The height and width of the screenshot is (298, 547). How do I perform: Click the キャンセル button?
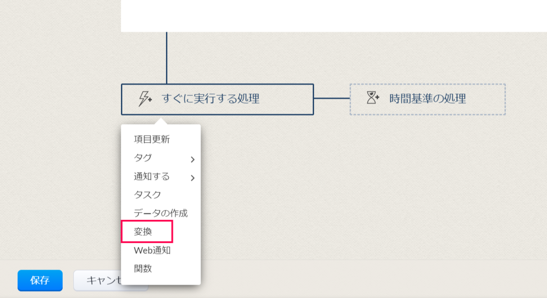click(111, 281)
